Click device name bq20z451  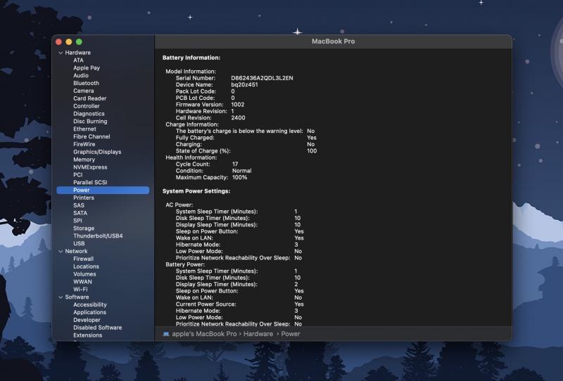pos(244,84)
